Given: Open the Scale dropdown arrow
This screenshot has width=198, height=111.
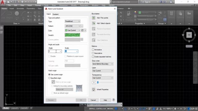Looking at the screenshot, I should point(77,51).
